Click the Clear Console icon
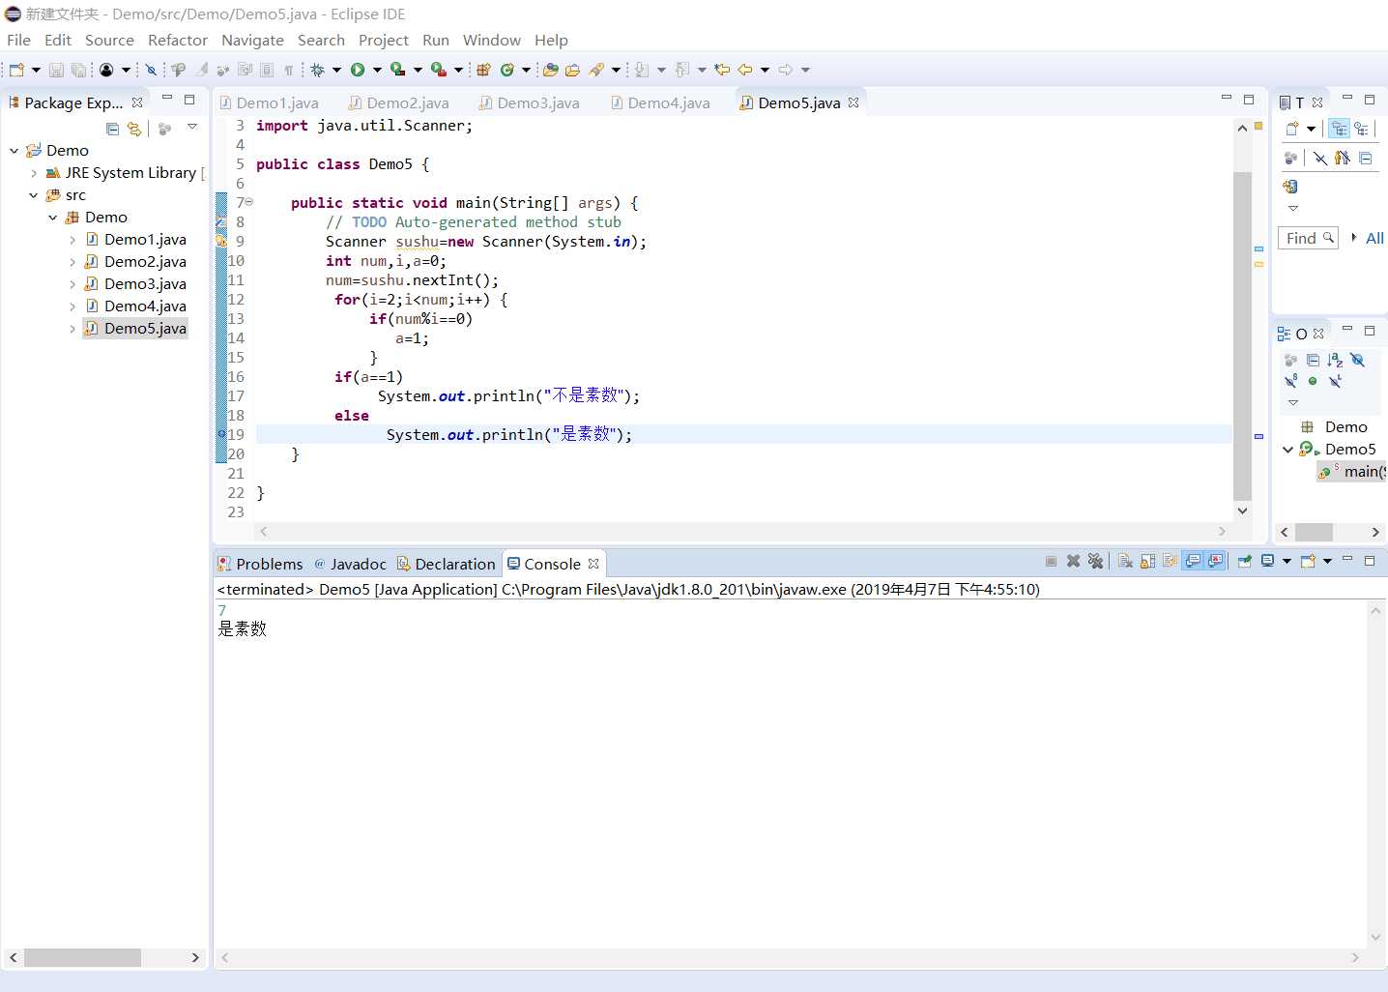 point(1125,561)
